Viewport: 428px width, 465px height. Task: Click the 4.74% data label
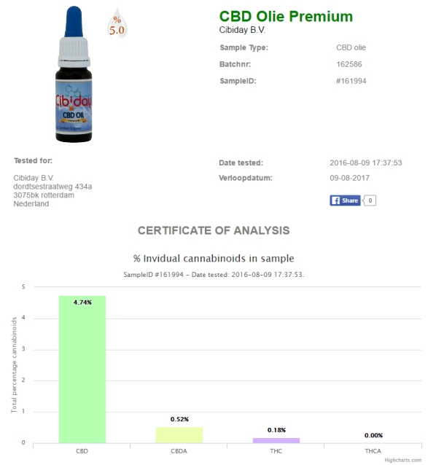tap(82, 302)
